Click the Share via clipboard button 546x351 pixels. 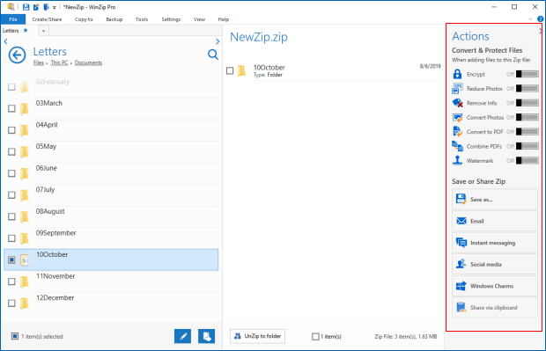(x=495, y=308)
